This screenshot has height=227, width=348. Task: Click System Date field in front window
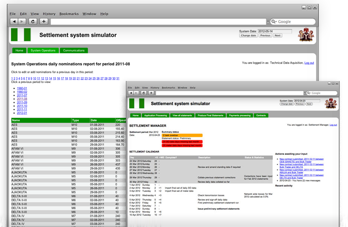click(x=307, y=101)
